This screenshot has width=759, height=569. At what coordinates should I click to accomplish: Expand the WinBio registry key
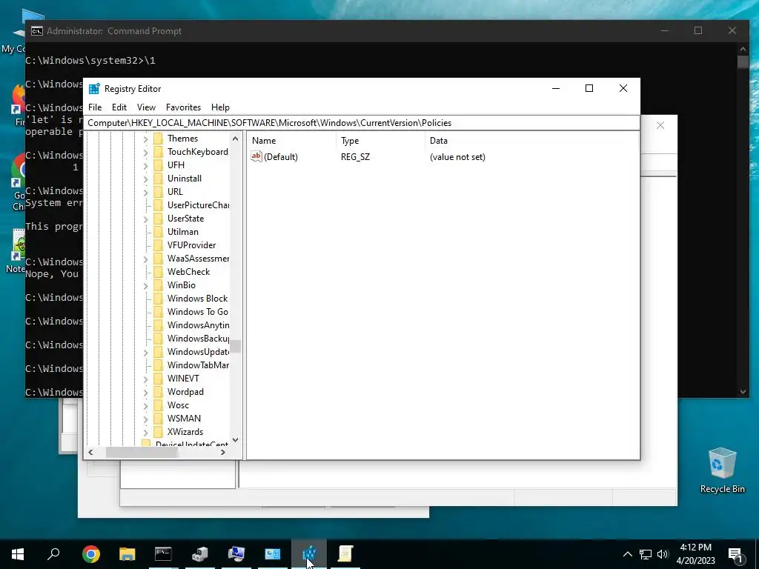[x=146, y=285]
